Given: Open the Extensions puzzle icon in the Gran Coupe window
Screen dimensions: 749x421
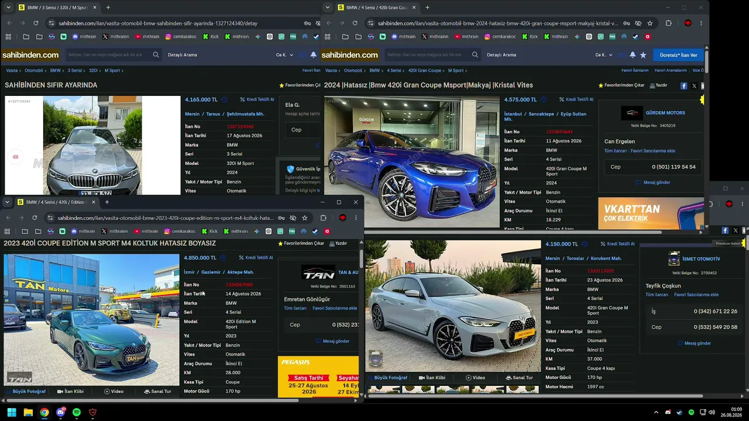Looking at the screenshot, I should click(x=669, y=23).
